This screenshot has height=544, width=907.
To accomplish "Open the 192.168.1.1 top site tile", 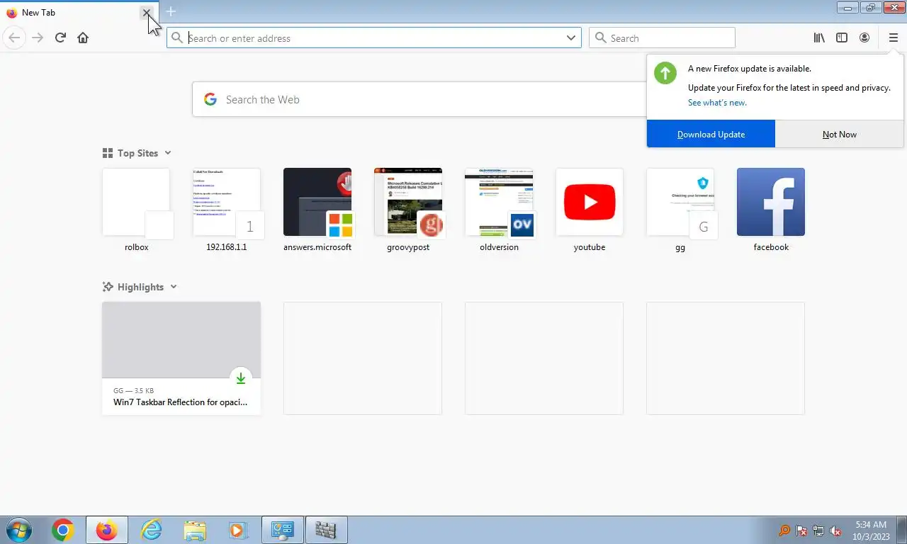I will [x=227, y=210].
